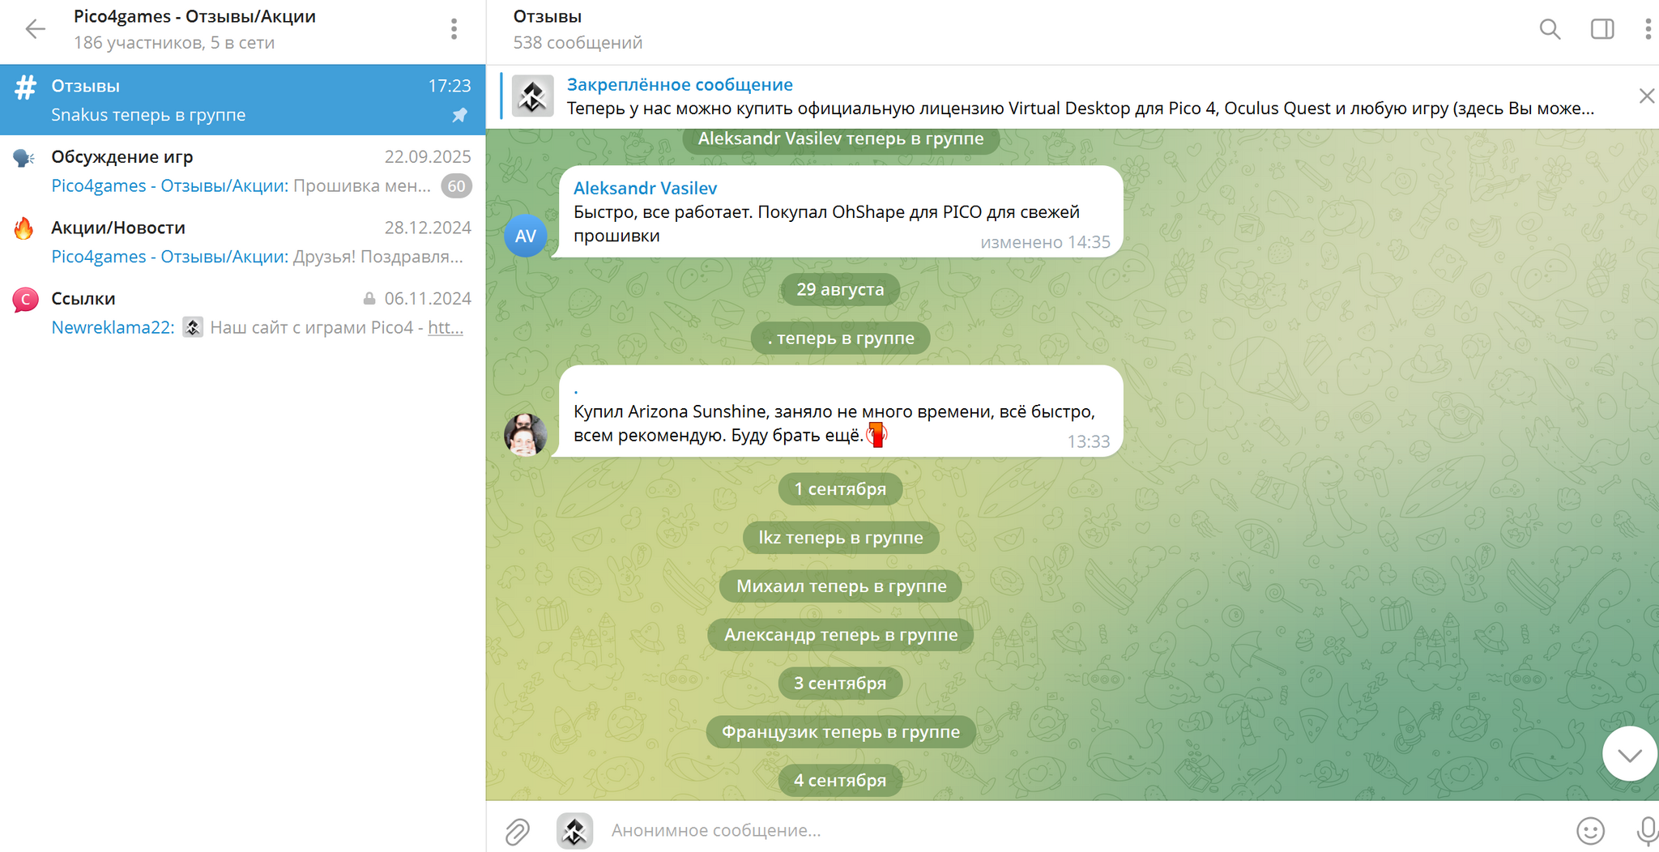Viewport: 1659px width, 852px height.
Task: Click the back arrow in the group header
Action: pos(35,30)
